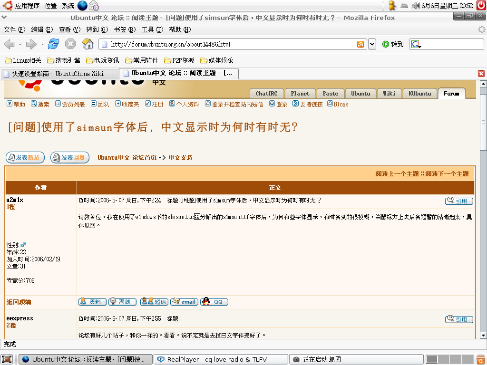Open the Linux相关 bookmark folder
Screen dimensions: 487x365
[23, 60]
